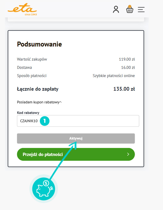Screen dimensions: 163x210
Task: Click the "Szybkie płatności online" payment method
Action: click(x=114, y=76)
